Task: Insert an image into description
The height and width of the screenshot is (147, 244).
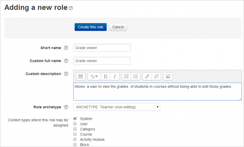Action: click(x=168, y=76)
